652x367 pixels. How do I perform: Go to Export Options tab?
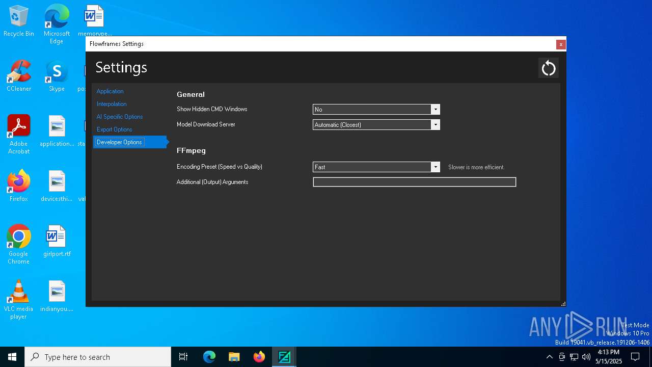coord(115,129)
